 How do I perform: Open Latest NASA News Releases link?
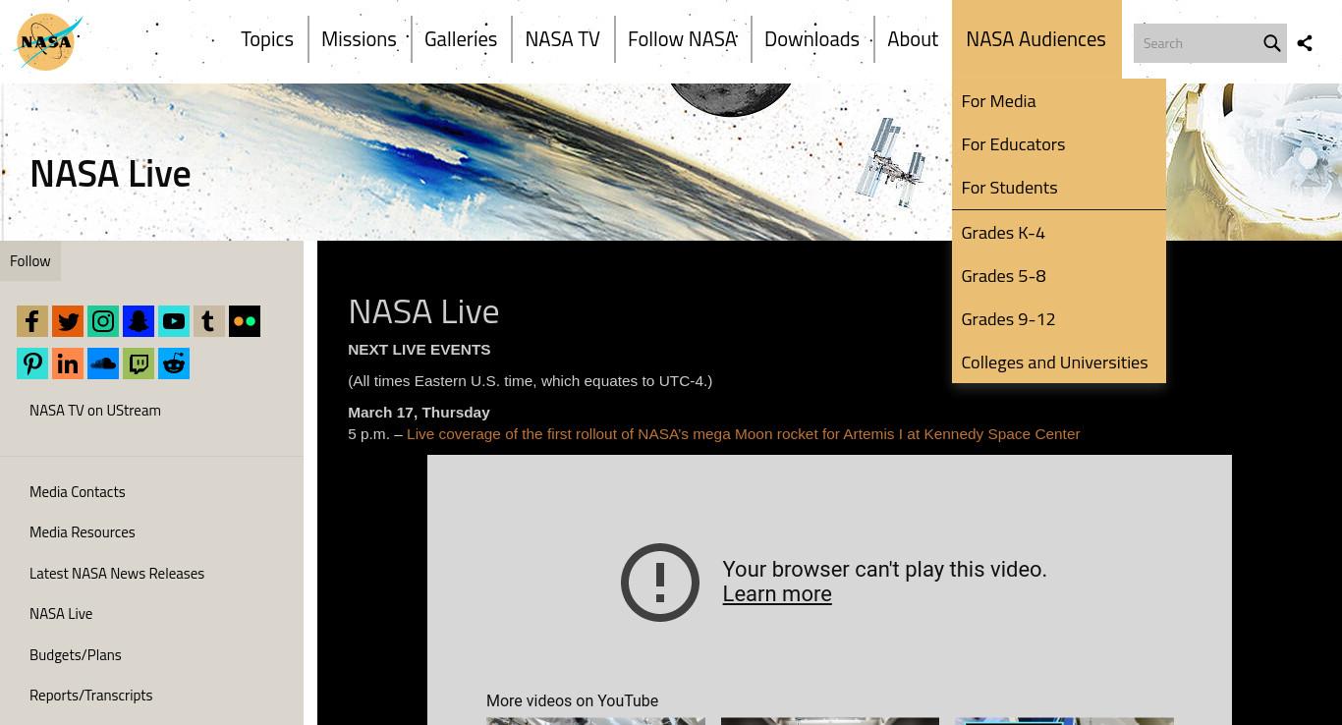click(x=117, y=574)
